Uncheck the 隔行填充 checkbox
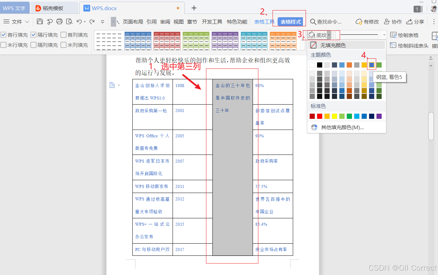 33,35
